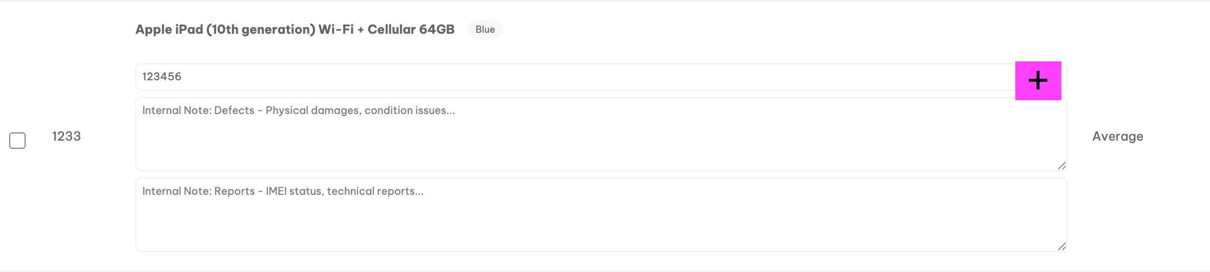Select the item number 1233

point(67,137)
